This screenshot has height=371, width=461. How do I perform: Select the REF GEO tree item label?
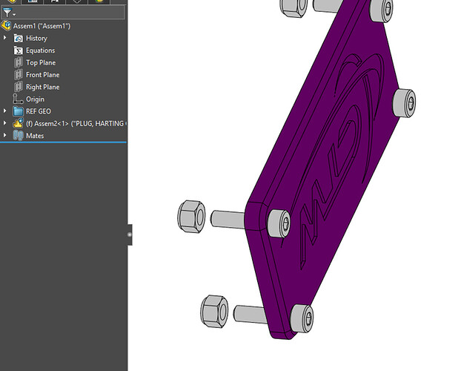(39, 111)
